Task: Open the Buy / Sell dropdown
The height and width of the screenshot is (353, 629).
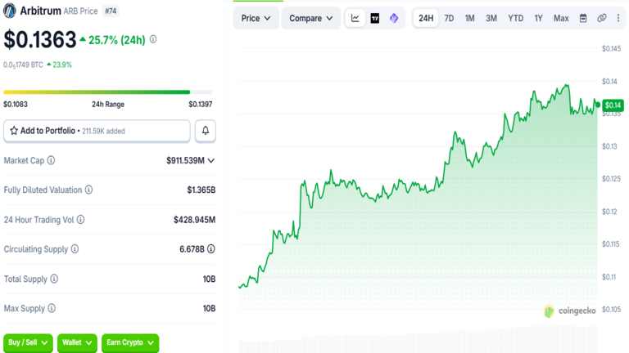Action: [x=28, y=342]
